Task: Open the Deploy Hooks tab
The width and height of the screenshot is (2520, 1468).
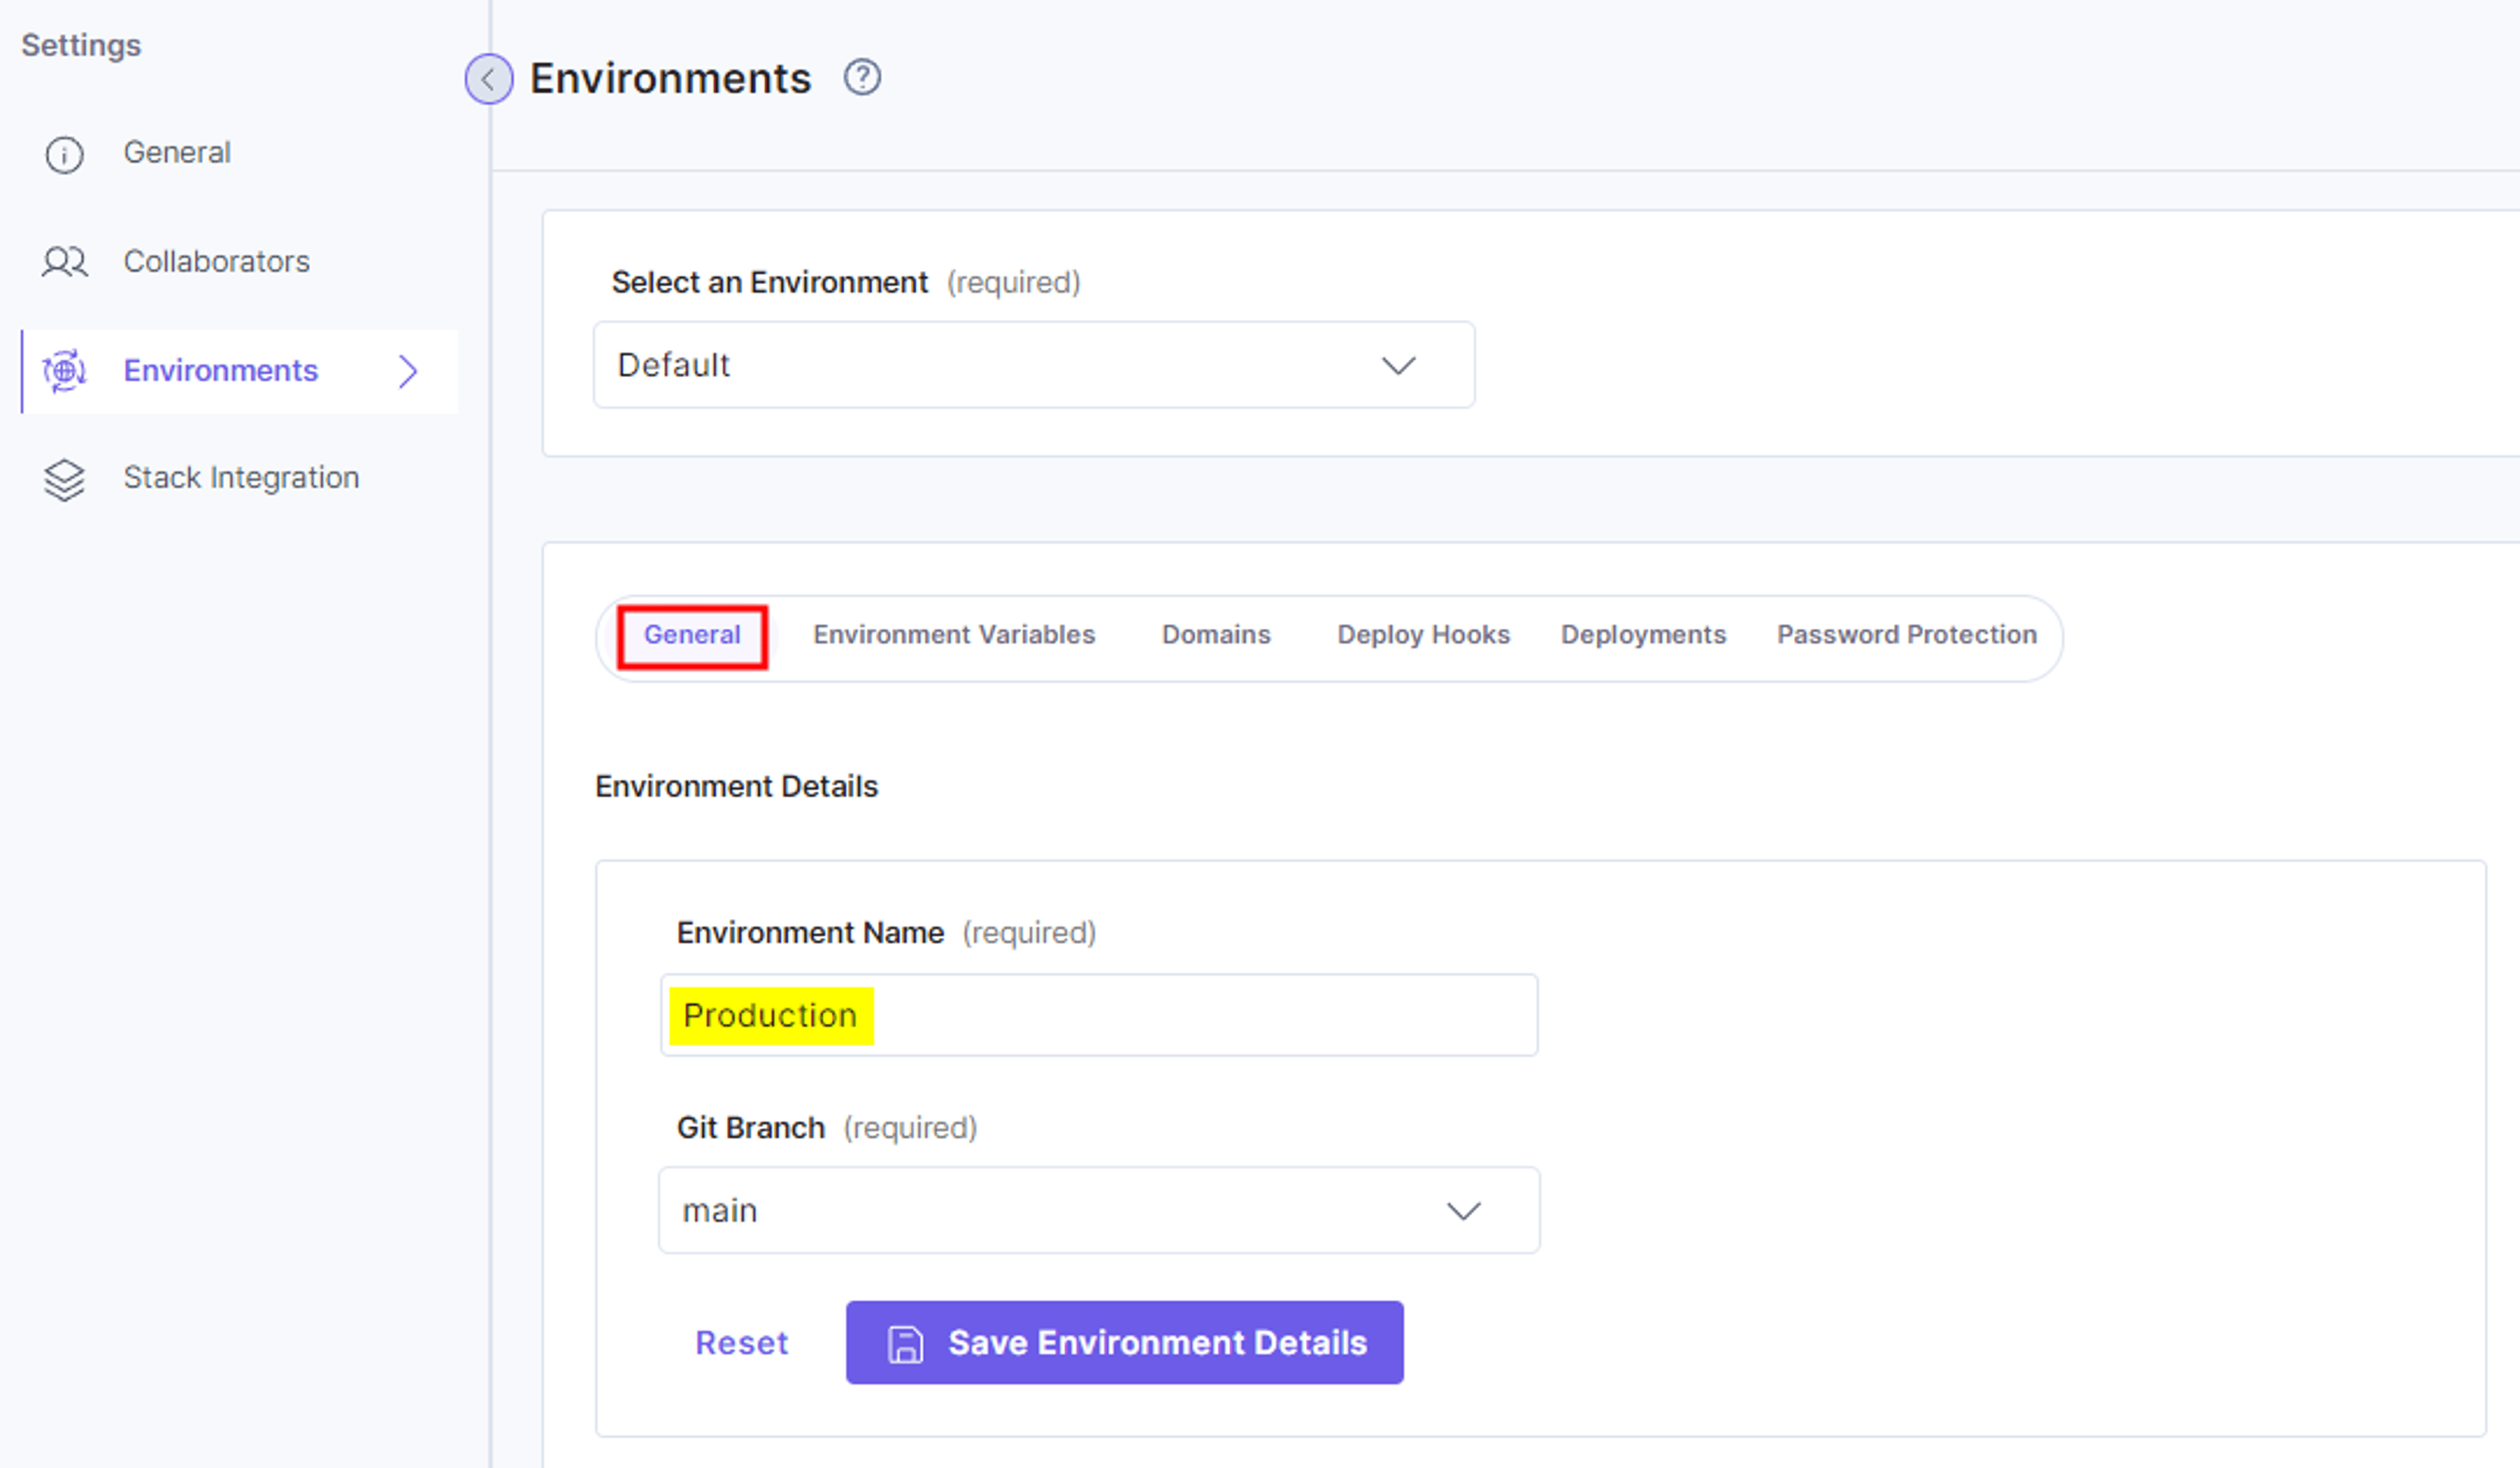Action: pos(1423,634)
